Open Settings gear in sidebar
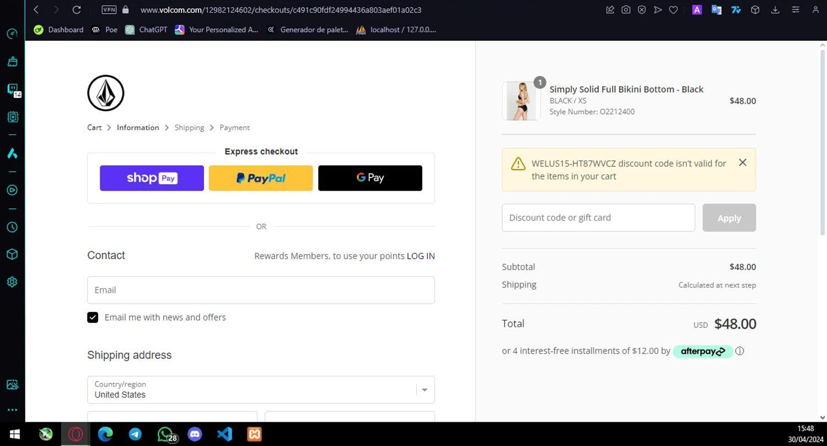 (12, 282)
